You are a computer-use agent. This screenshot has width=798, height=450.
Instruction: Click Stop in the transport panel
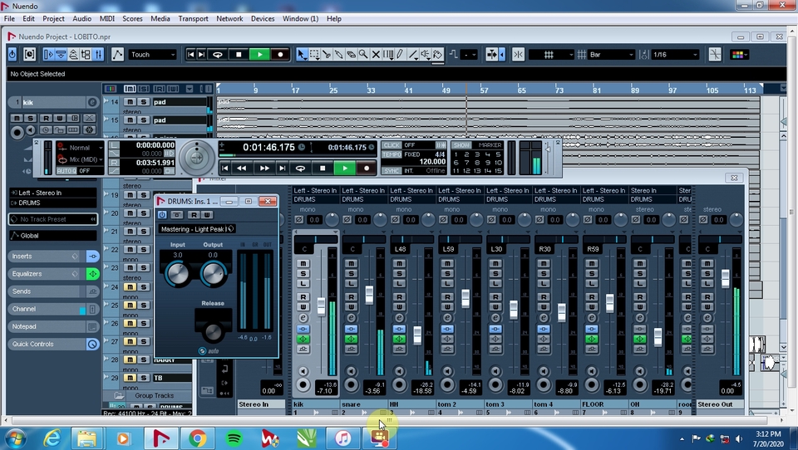click(x=323, y=168)
